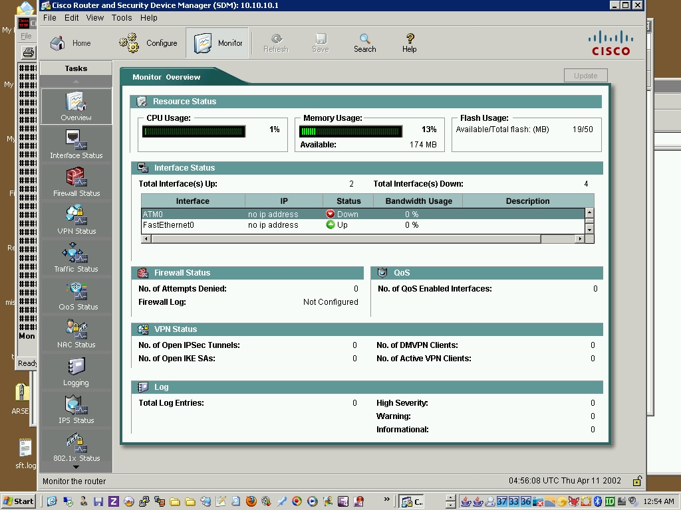Go to the Home page
Image resolution: width=681 pixels, height=510 pixels.
(x=70, y=43)
